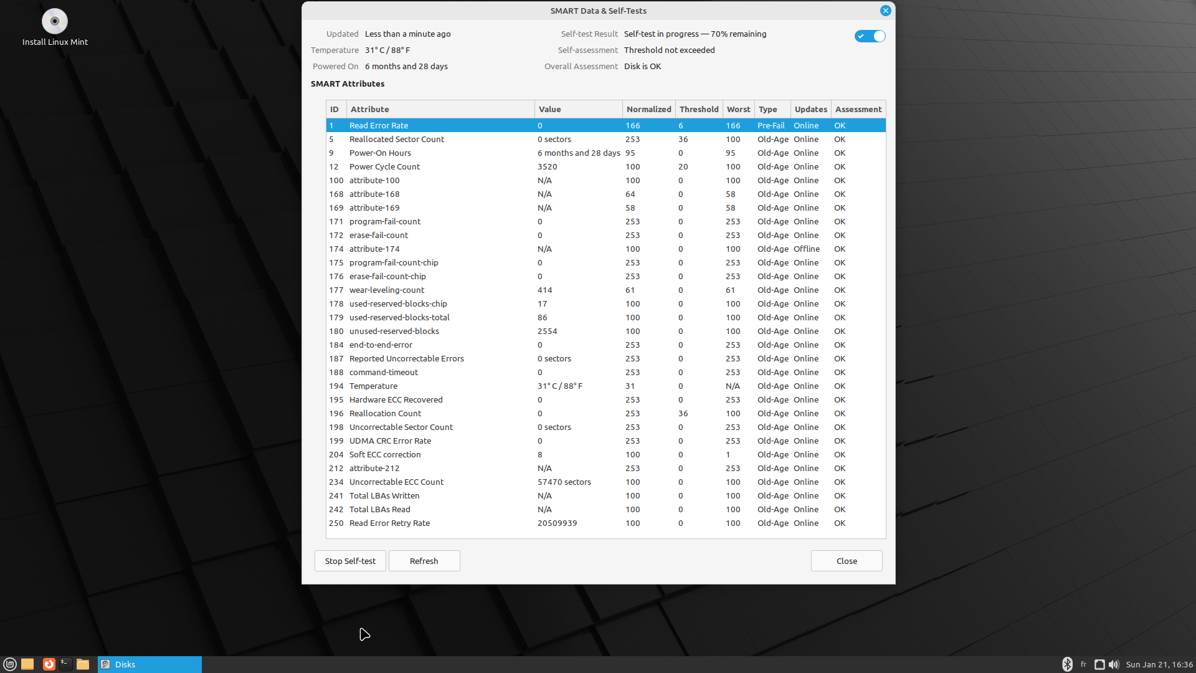This screenshot has width=1196, height=673.
Task: Select the wear-leveling-count attribute row
Action: 386,290
